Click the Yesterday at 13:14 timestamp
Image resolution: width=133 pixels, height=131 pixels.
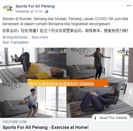pyautogui.click(x=29, y=12)
